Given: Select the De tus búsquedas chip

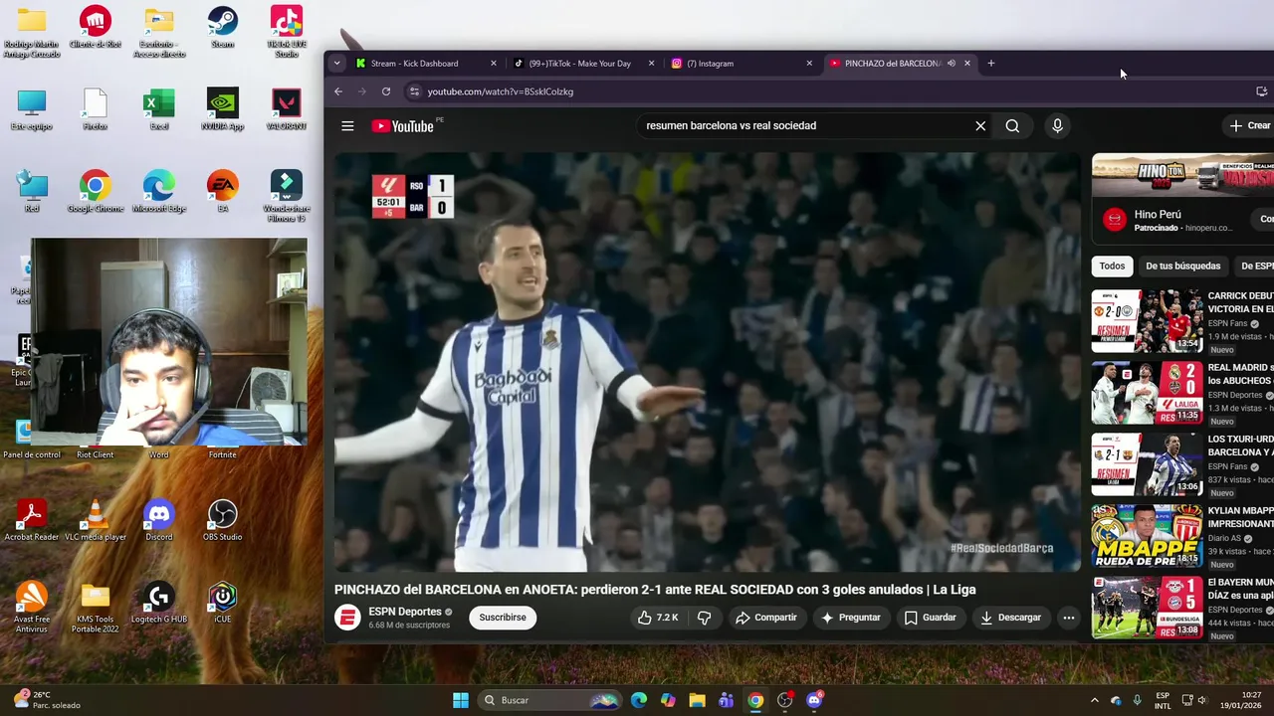Looking at the screenshot, I should coord(1182,267).
